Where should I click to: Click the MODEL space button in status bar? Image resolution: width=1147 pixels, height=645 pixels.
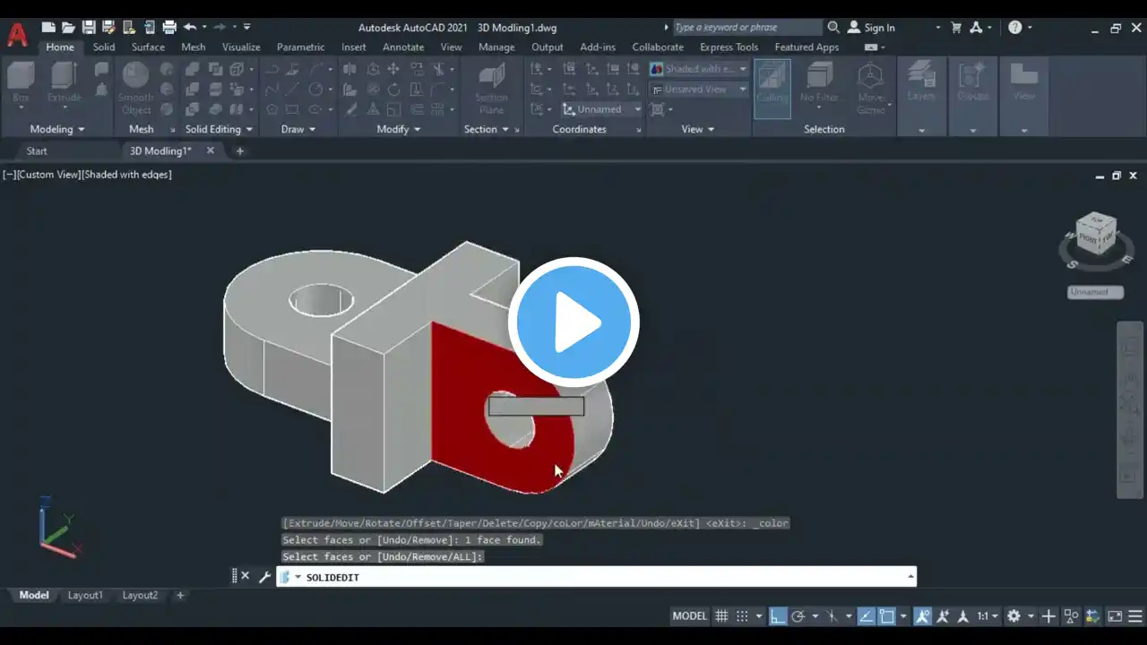[x=689, y=616]
